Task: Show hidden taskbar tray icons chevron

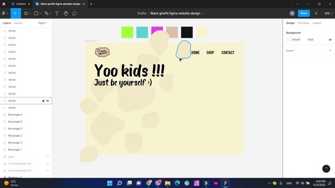Action: (x=269, y=183)
